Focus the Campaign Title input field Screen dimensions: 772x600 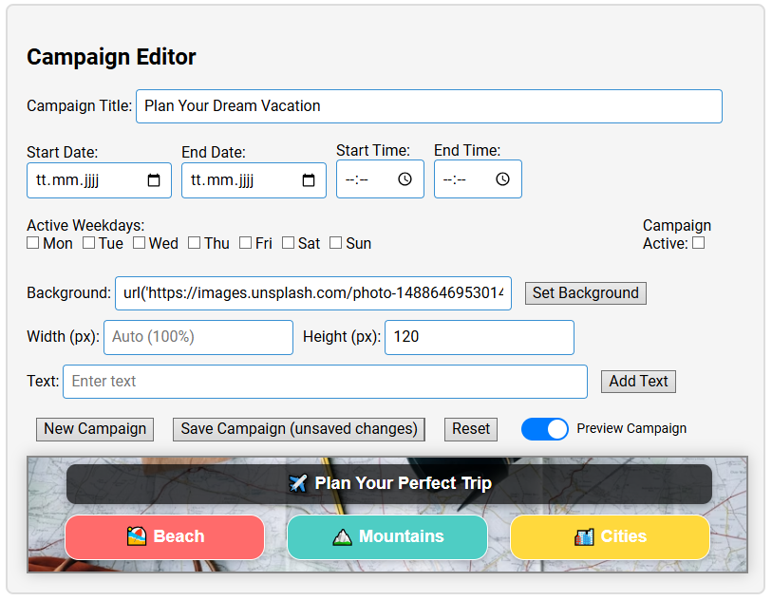coord(428,106)
